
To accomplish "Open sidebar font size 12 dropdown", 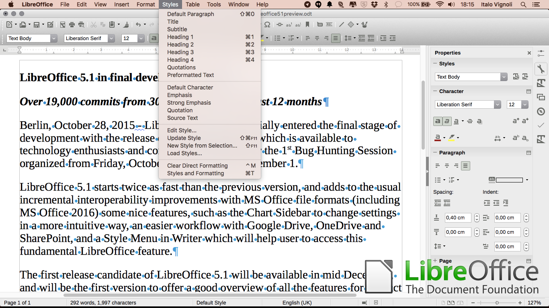I will click(525, 104).
